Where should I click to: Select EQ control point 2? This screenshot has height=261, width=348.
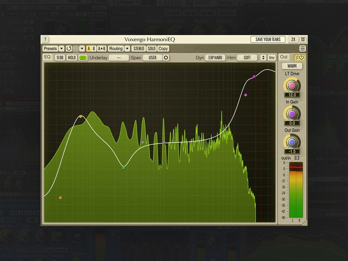124,167
